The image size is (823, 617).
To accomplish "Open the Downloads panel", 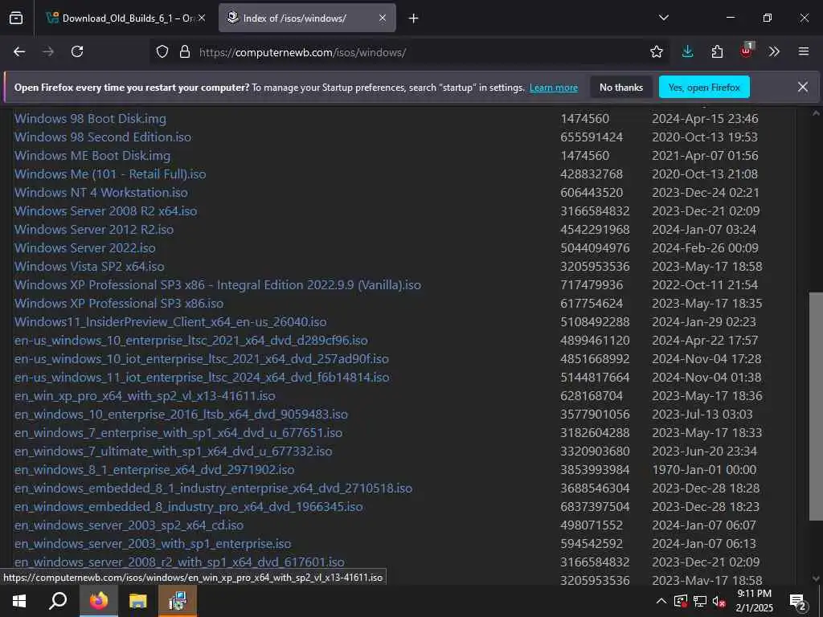I will [687, 51].
